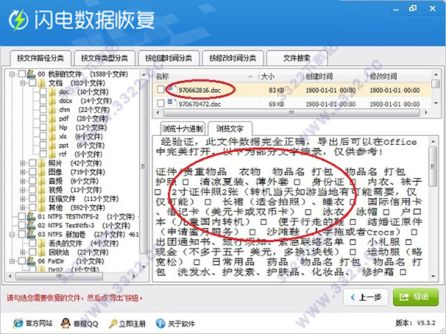Click the 照片 folder icon
Viewport: 446px width, 334px height.
pyautogui.click(x=42, y=163)
